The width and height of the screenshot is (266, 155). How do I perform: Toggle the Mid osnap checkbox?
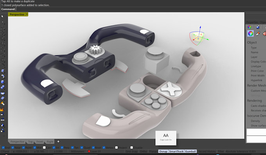[x=34, y=148]
